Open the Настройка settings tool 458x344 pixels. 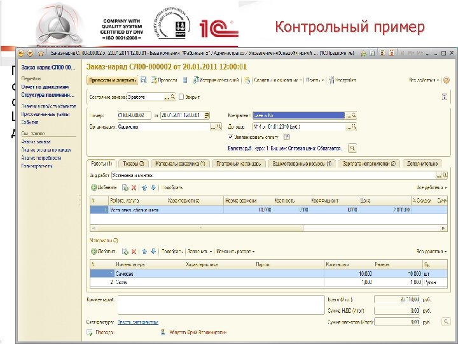coord(342,80)
